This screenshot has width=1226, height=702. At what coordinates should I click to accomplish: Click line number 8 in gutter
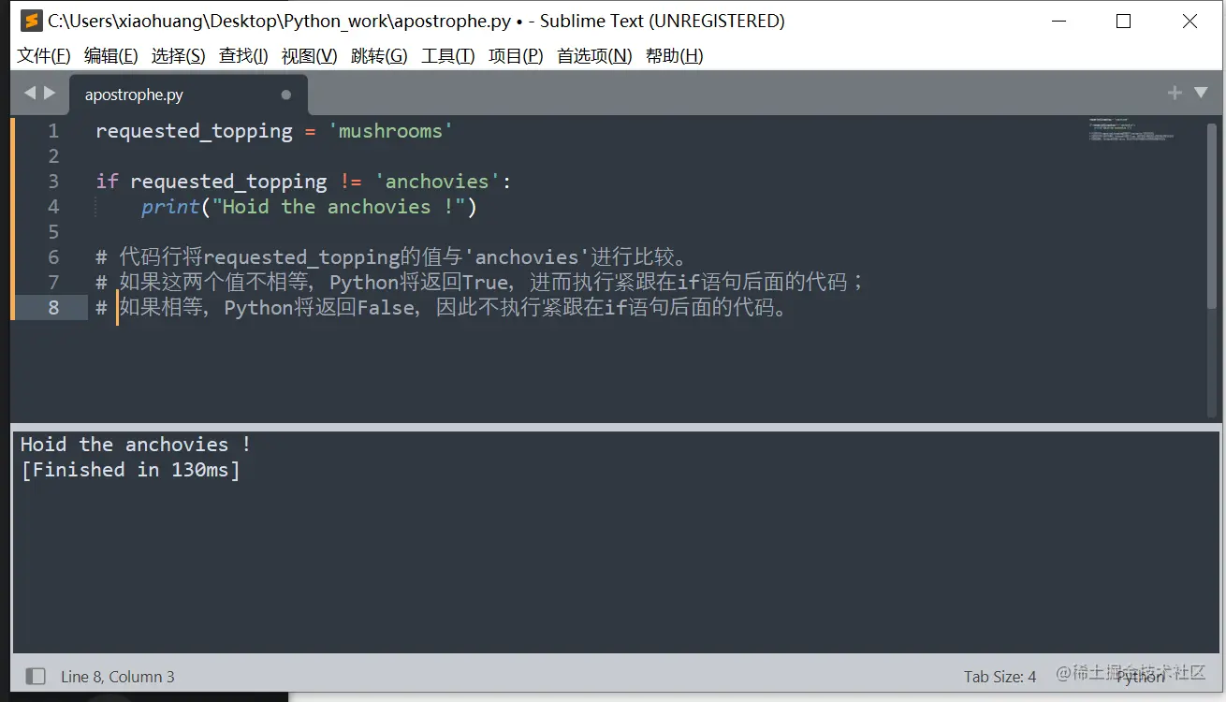point(53,308)
